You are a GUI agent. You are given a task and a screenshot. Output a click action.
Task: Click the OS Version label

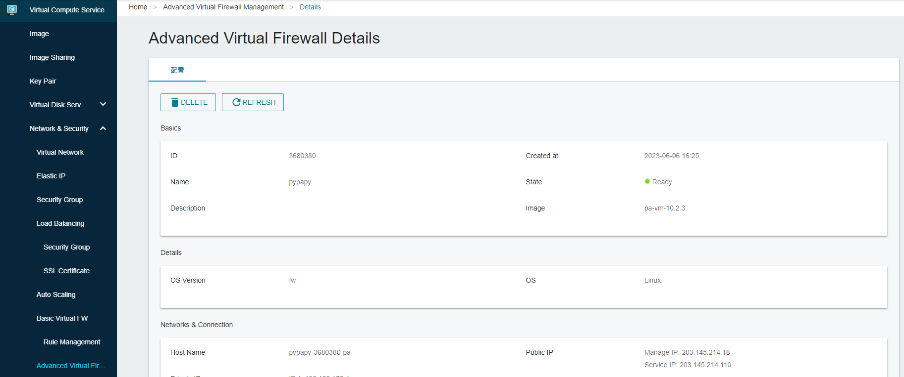(x=188, y=280)
